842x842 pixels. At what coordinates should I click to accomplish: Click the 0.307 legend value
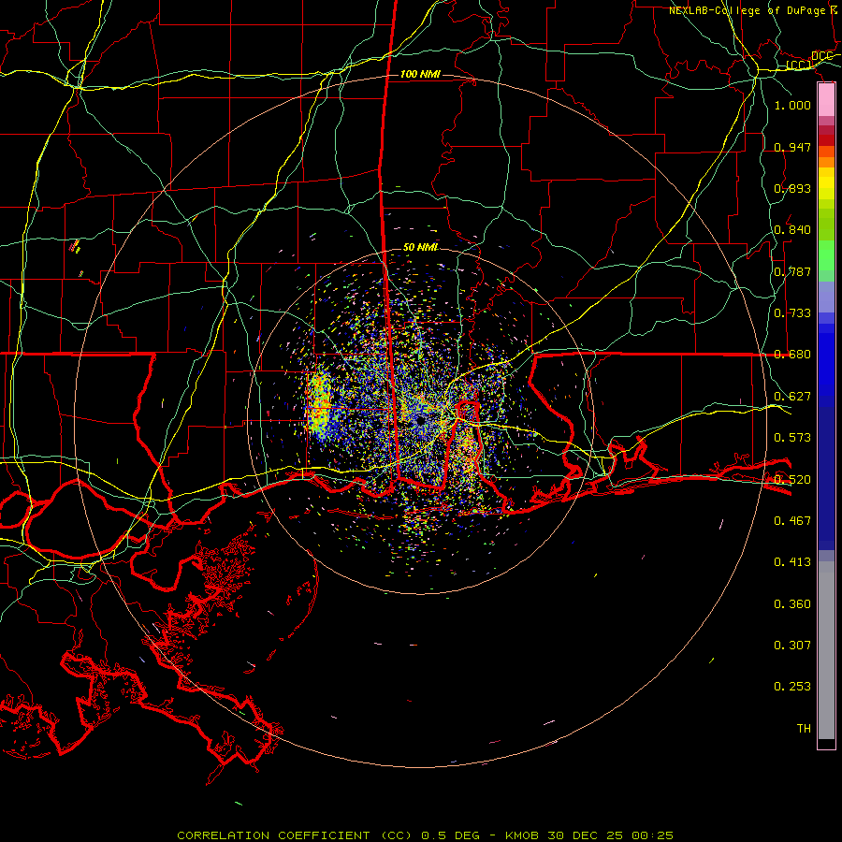pyautogui.click(x=792, y=646)
